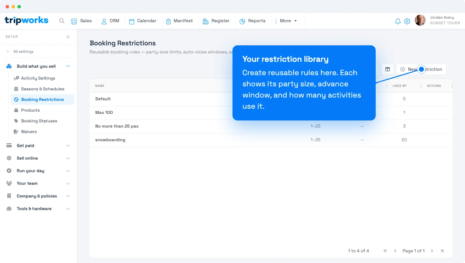Image resolution: width=465 pixels, height=263 pixels.
Task: Create a New restriction
Action: click(x=421, y=69)
